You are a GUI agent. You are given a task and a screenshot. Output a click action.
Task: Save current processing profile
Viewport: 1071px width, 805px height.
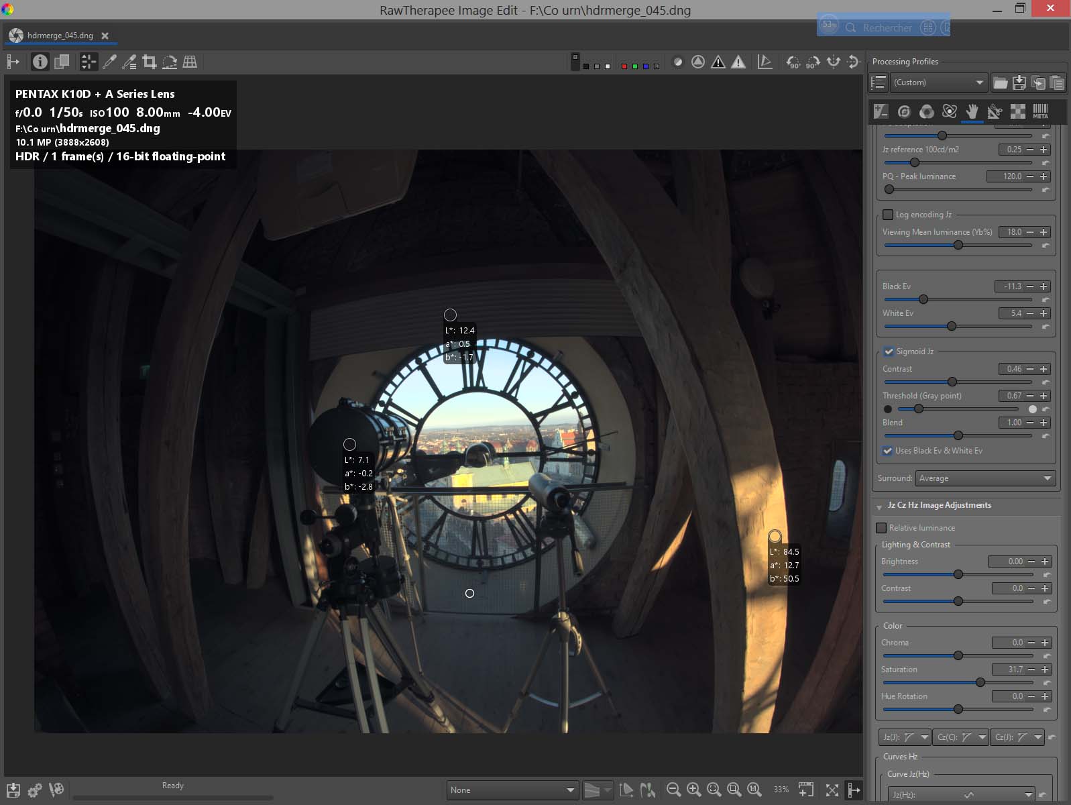coord(1019,83)
